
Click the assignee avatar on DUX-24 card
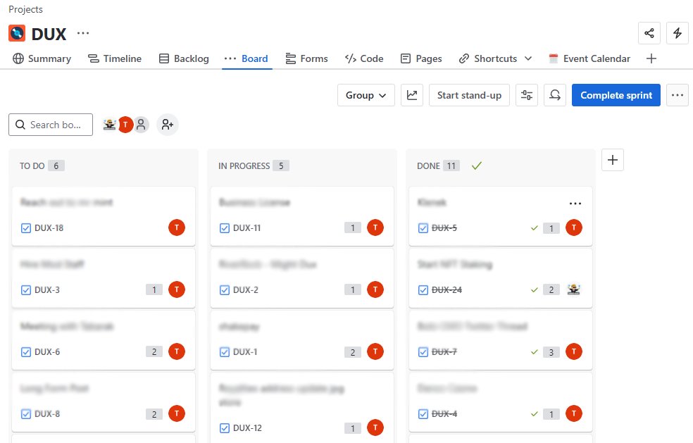tap(574, 289)
